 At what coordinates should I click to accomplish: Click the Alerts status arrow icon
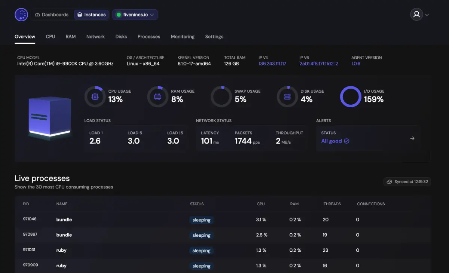(x=412, y=138)
